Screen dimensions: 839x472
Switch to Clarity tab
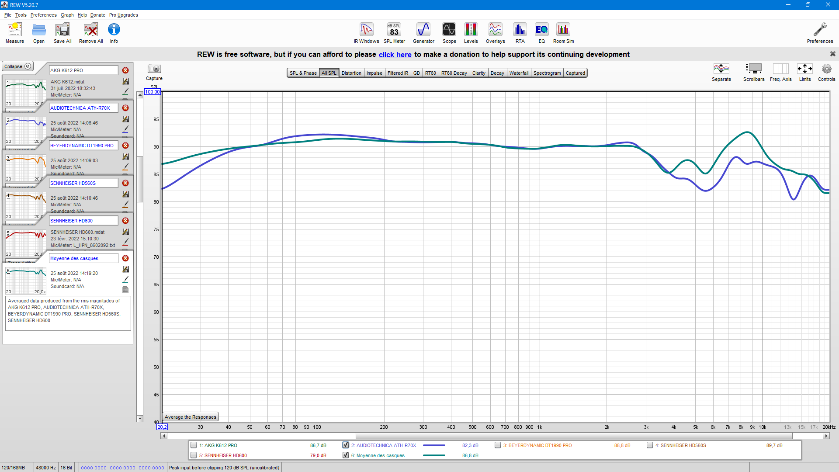click(x=478, y=73)
